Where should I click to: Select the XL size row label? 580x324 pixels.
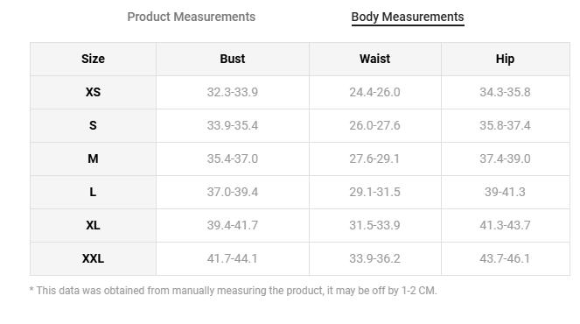(x=93, y=226)
